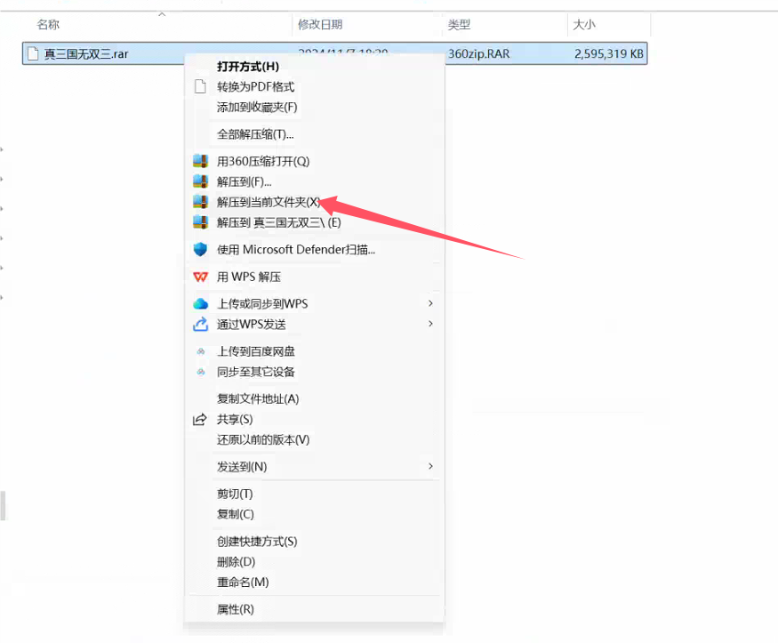The height and width of the screenshot is (643, 778).
Task: Click the Microsoft Defender shield icon
Action: 200,249
